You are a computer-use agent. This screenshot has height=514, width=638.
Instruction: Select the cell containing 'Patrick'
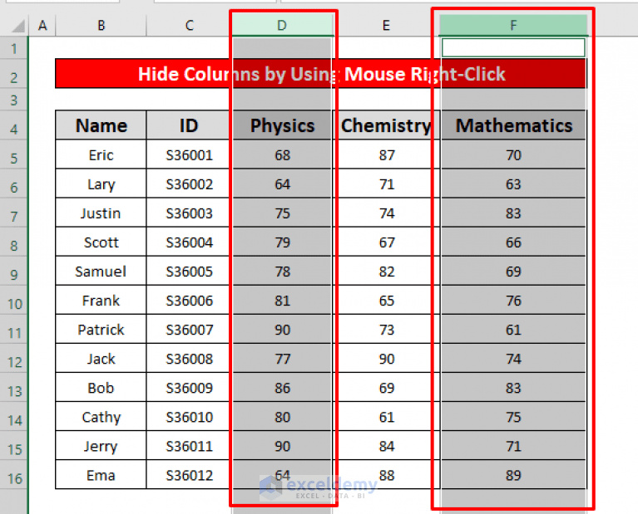click(x=101, y=330)
